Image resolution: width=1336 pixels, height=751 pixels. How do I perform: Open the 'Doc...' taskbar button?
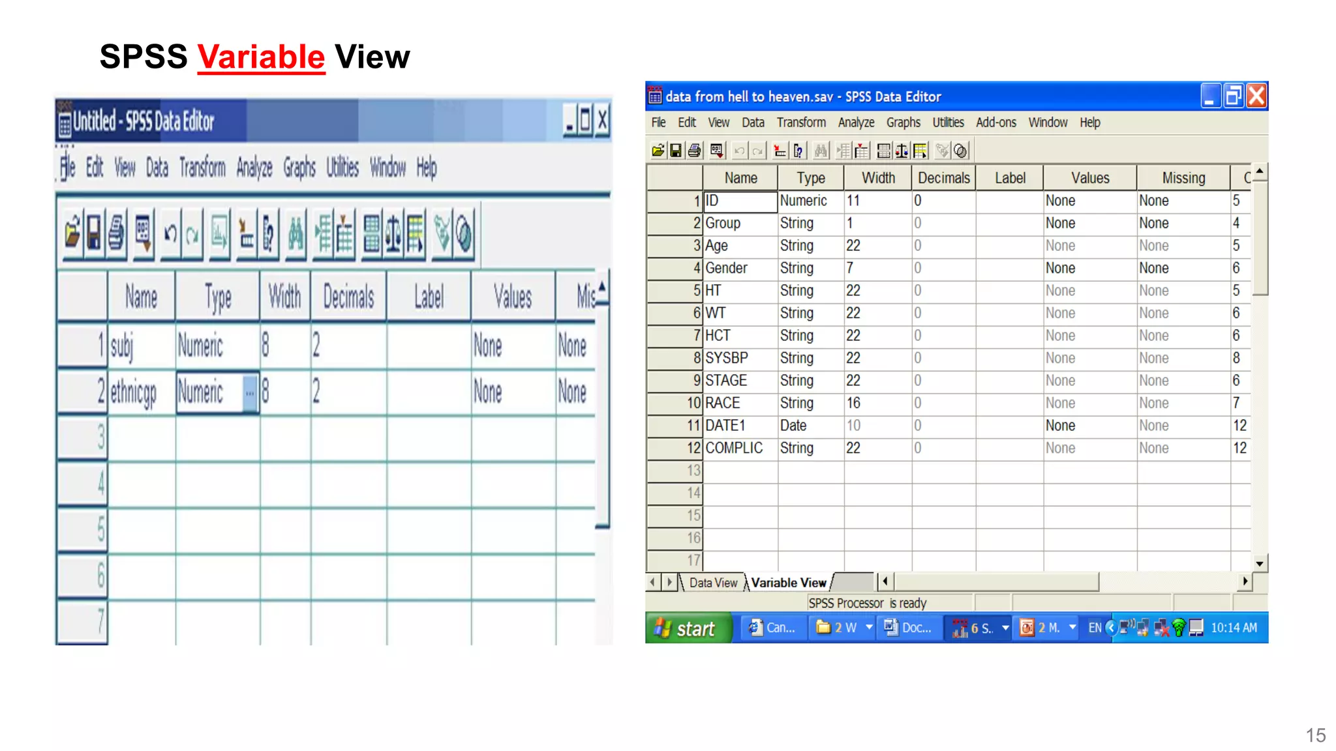(908, 628)
